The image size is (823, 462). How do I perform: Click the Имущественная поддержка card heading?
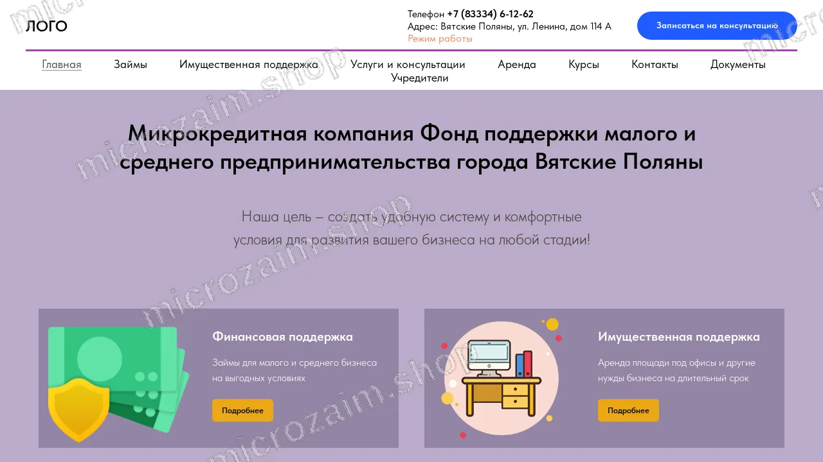[x=678, y=337]
